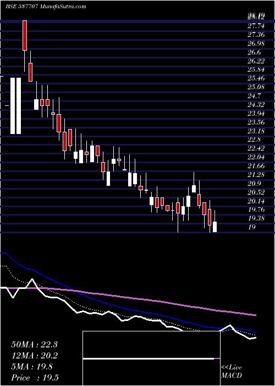Screen dimensions: 275x386
Task: Click the 27.36 price axis label
Action: (256, 35)
